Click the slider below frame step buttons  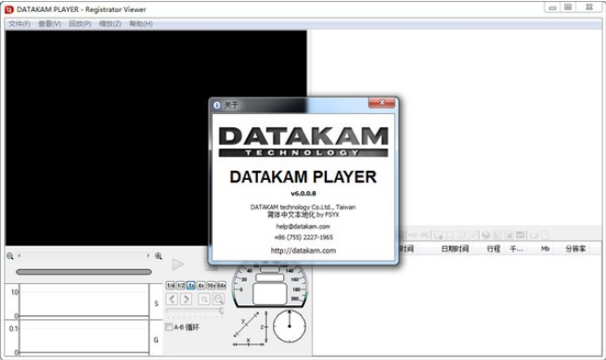point(195,311)
